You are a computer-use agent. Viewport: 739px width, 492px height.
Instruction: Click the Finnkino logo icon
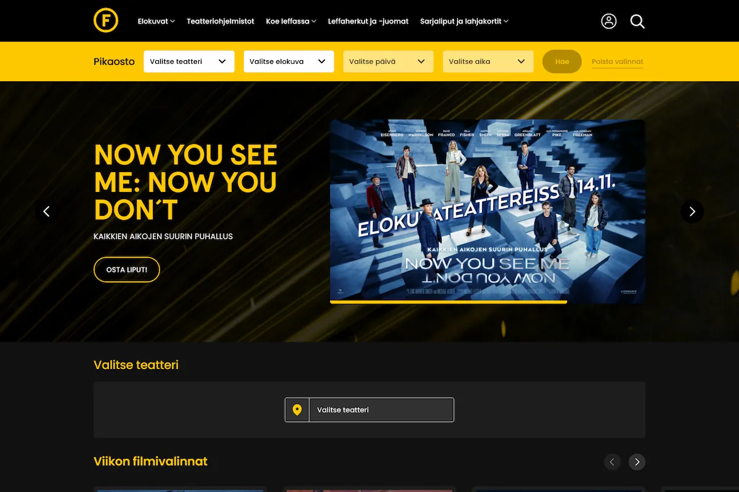[106, 21]
